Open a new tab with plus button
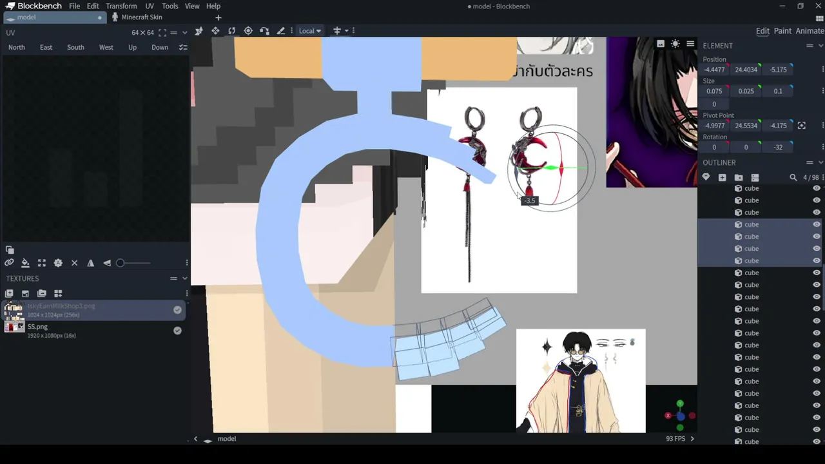Screen dimensions: 825x464 point(218,17)
